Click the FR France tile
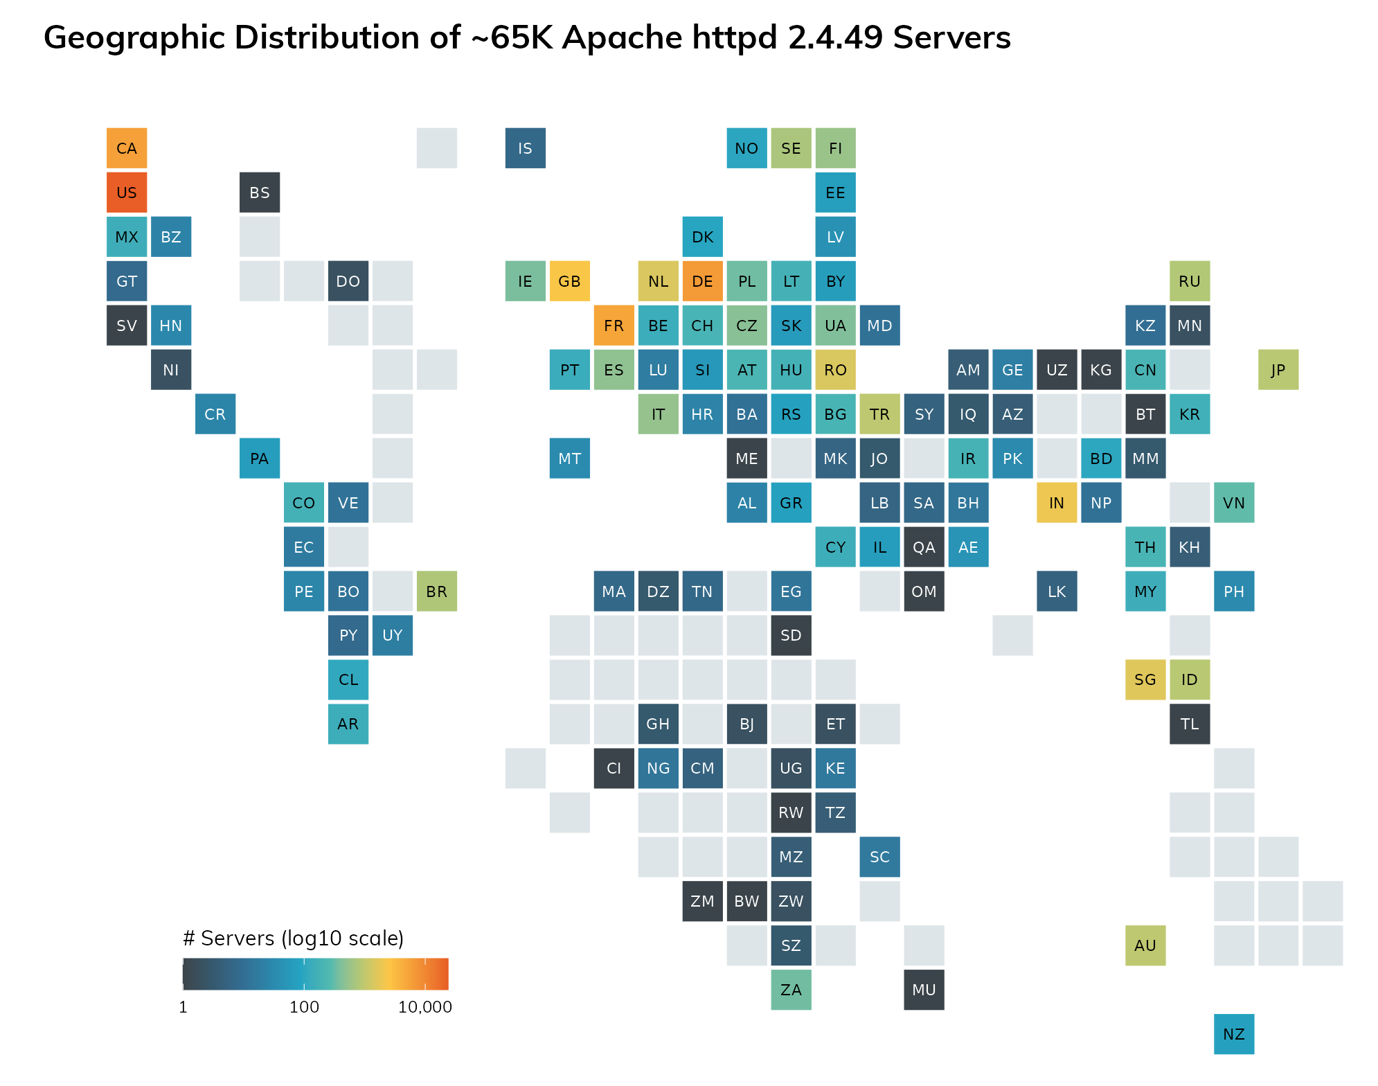This screenshot has width=1378, height=1086. click(x=614, y=326)
